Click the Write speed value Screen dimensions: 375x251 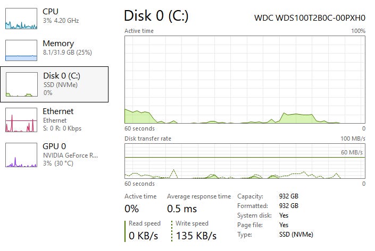point(196,236)
